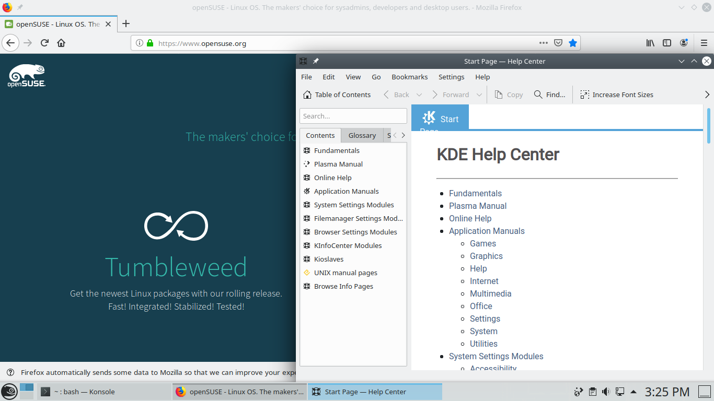
Task: Open Firefox hamburger menu
Action: [704, 43]
